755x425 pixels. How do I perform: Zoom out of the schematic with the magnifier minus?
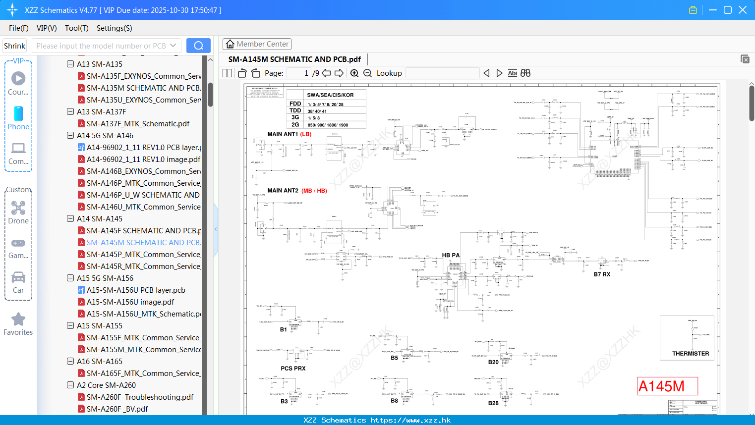367,73
